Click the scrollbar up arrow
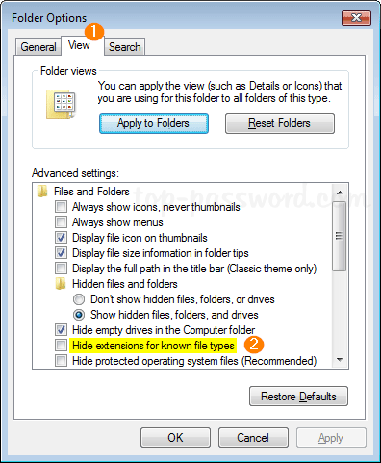 coord(340,193)
